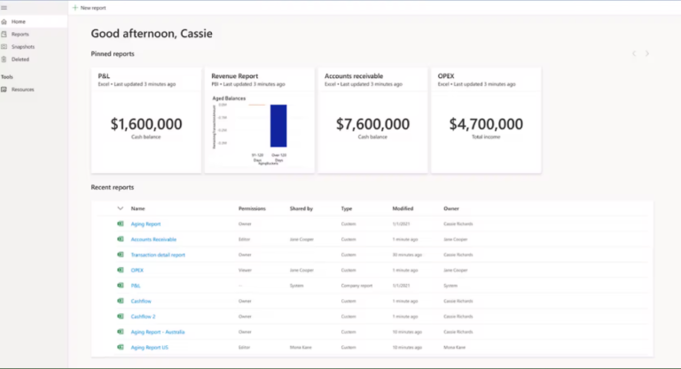Expand the chevron in the table header
This screenshot has width=681, height=369.
pyautogui.click(x=120, y=208)
